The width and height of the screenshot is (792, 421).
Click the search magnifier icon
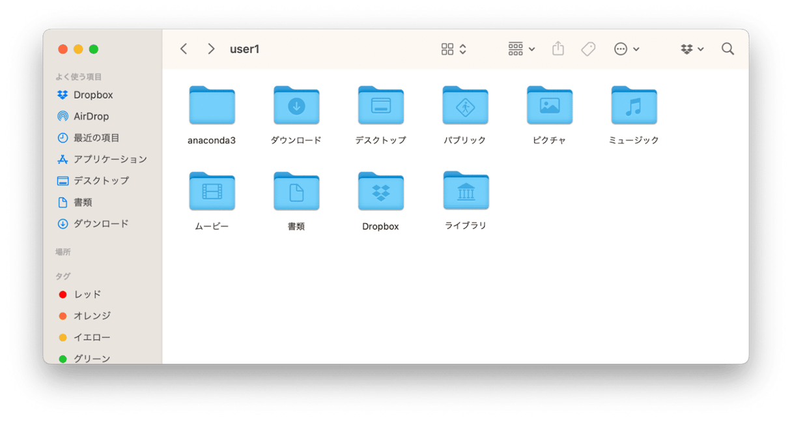pos(728,50)
